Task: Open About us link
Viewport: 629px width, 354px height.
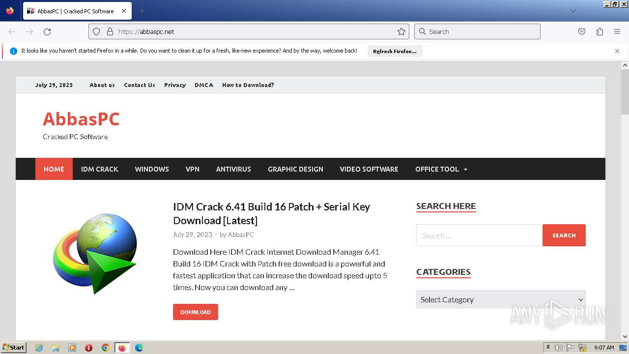Action: 102,85
